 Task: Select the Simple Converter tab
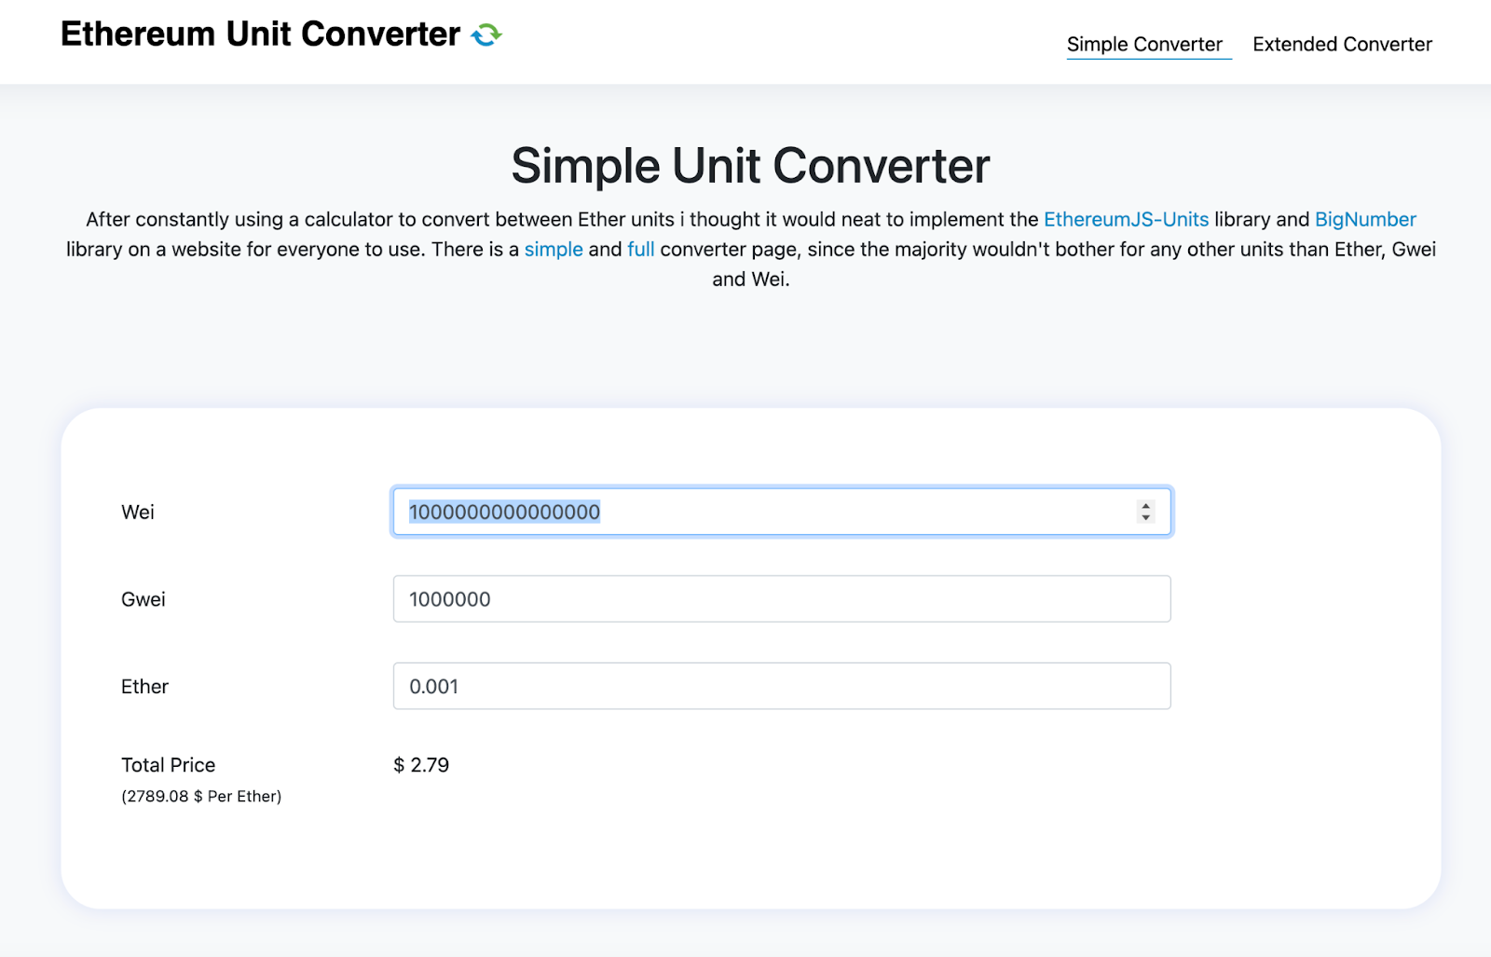coord(1148,44)
